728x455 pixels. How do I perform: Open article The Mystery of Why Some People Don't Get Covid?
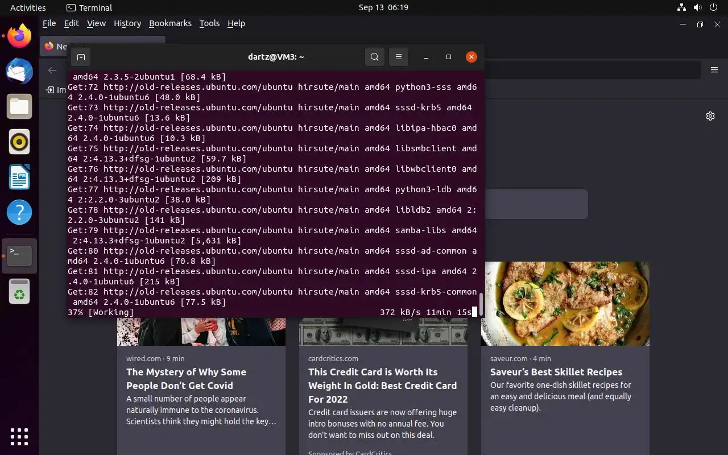click(186, 379)
